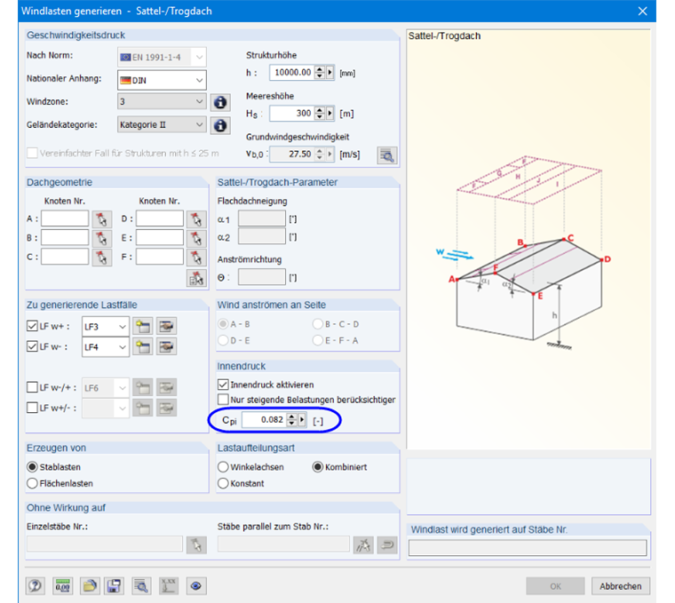Pick node D graphically
675x603 pixels.
click(x=196, y=219)
